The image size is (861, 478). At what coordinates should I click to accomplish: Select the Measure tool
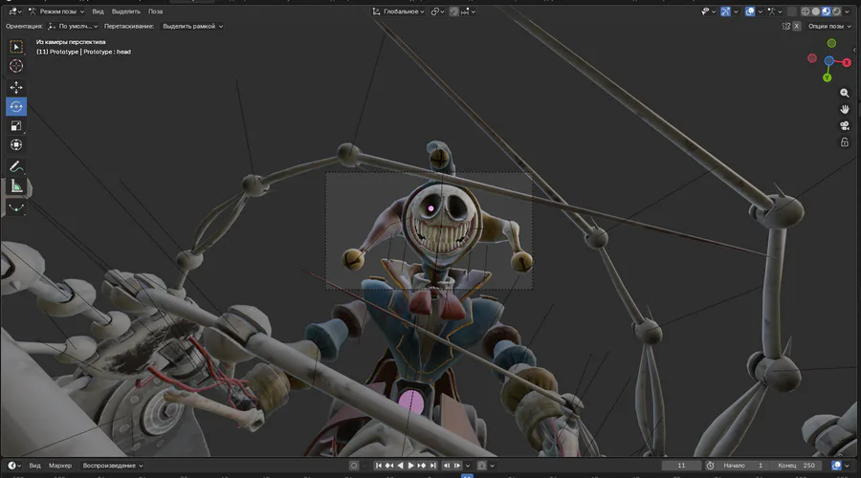click(16, 186)
